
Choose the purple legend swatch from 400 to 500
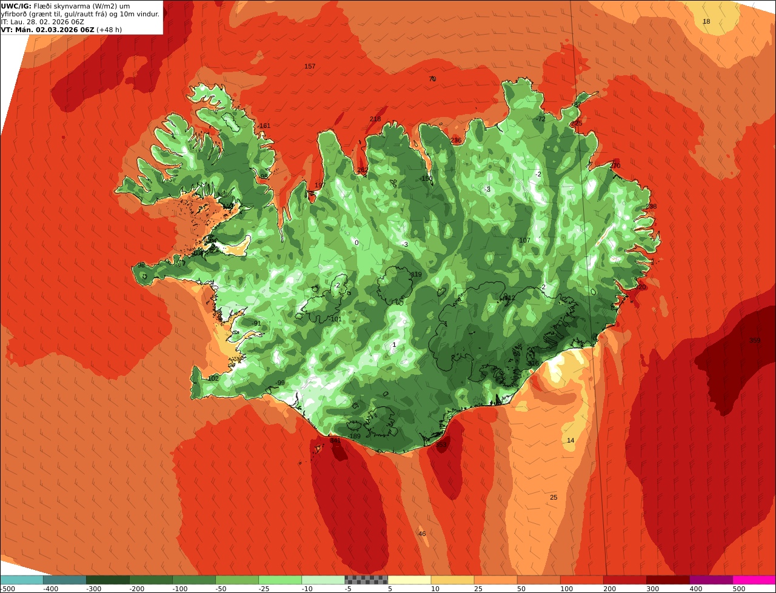pyautogui.click(x=711, y=580)
